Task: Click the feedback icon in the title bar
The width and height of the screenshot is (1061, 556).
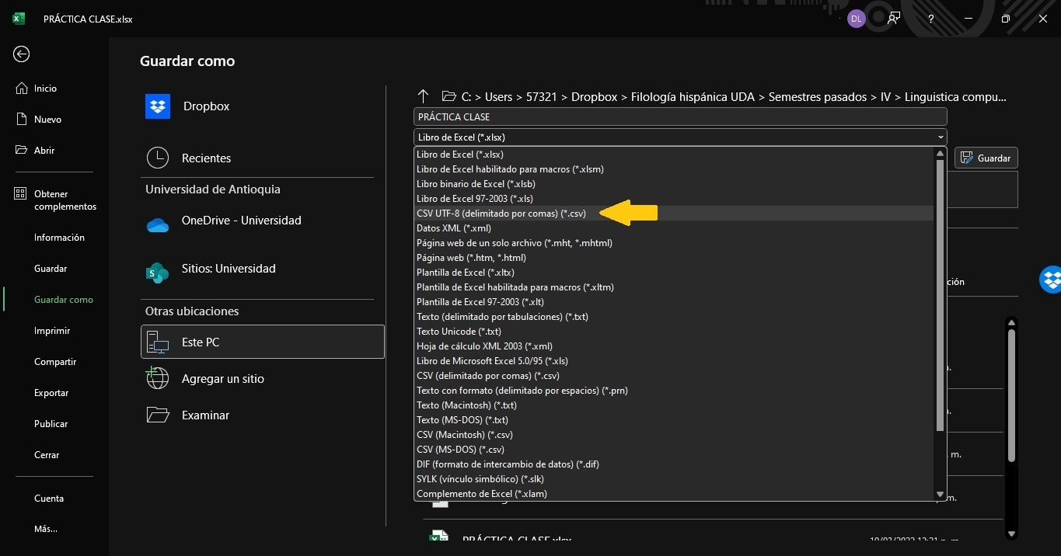Action: pyautogui.click(x=893, y=18)
